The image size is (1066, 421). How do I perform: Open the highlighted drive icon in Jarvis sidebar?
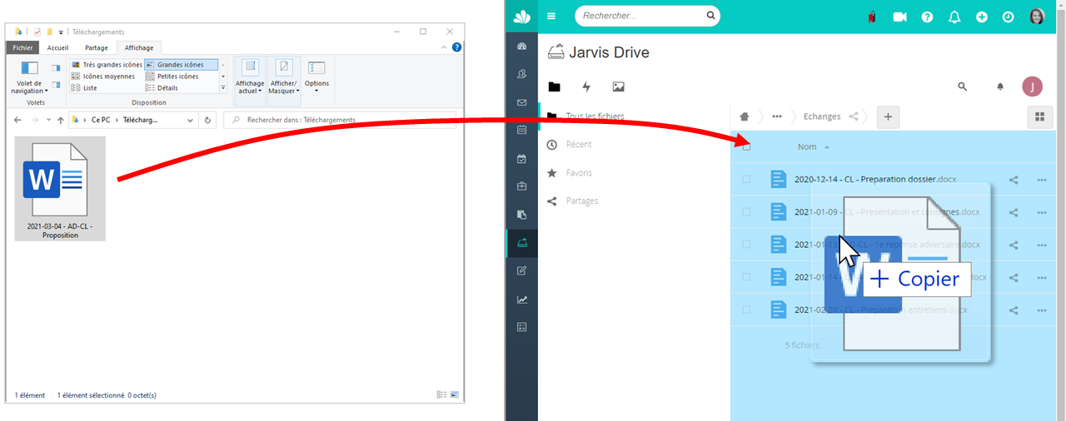pos(522,243)
